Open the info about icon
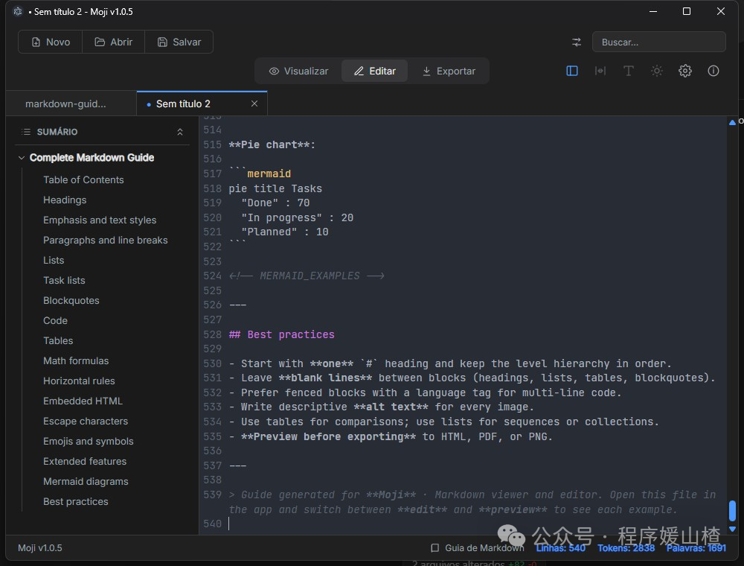This screenshot has height=566, width=744. 713,71
